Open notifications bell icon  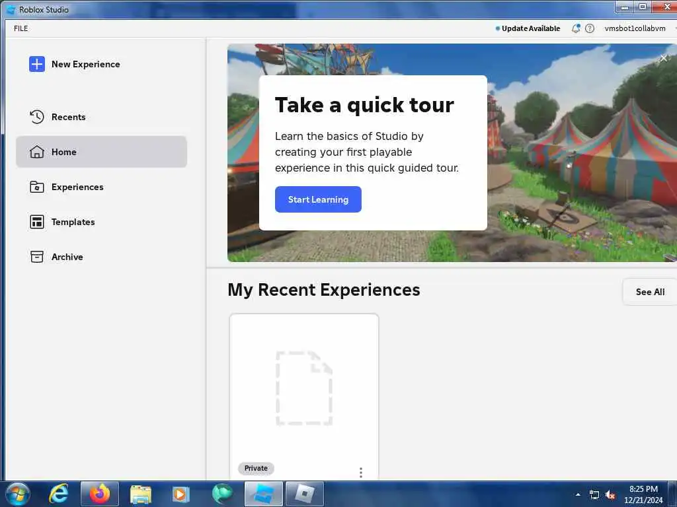(576, 28)
